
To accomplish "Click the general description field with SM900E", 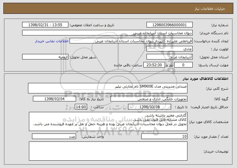I will click(108, 88).
